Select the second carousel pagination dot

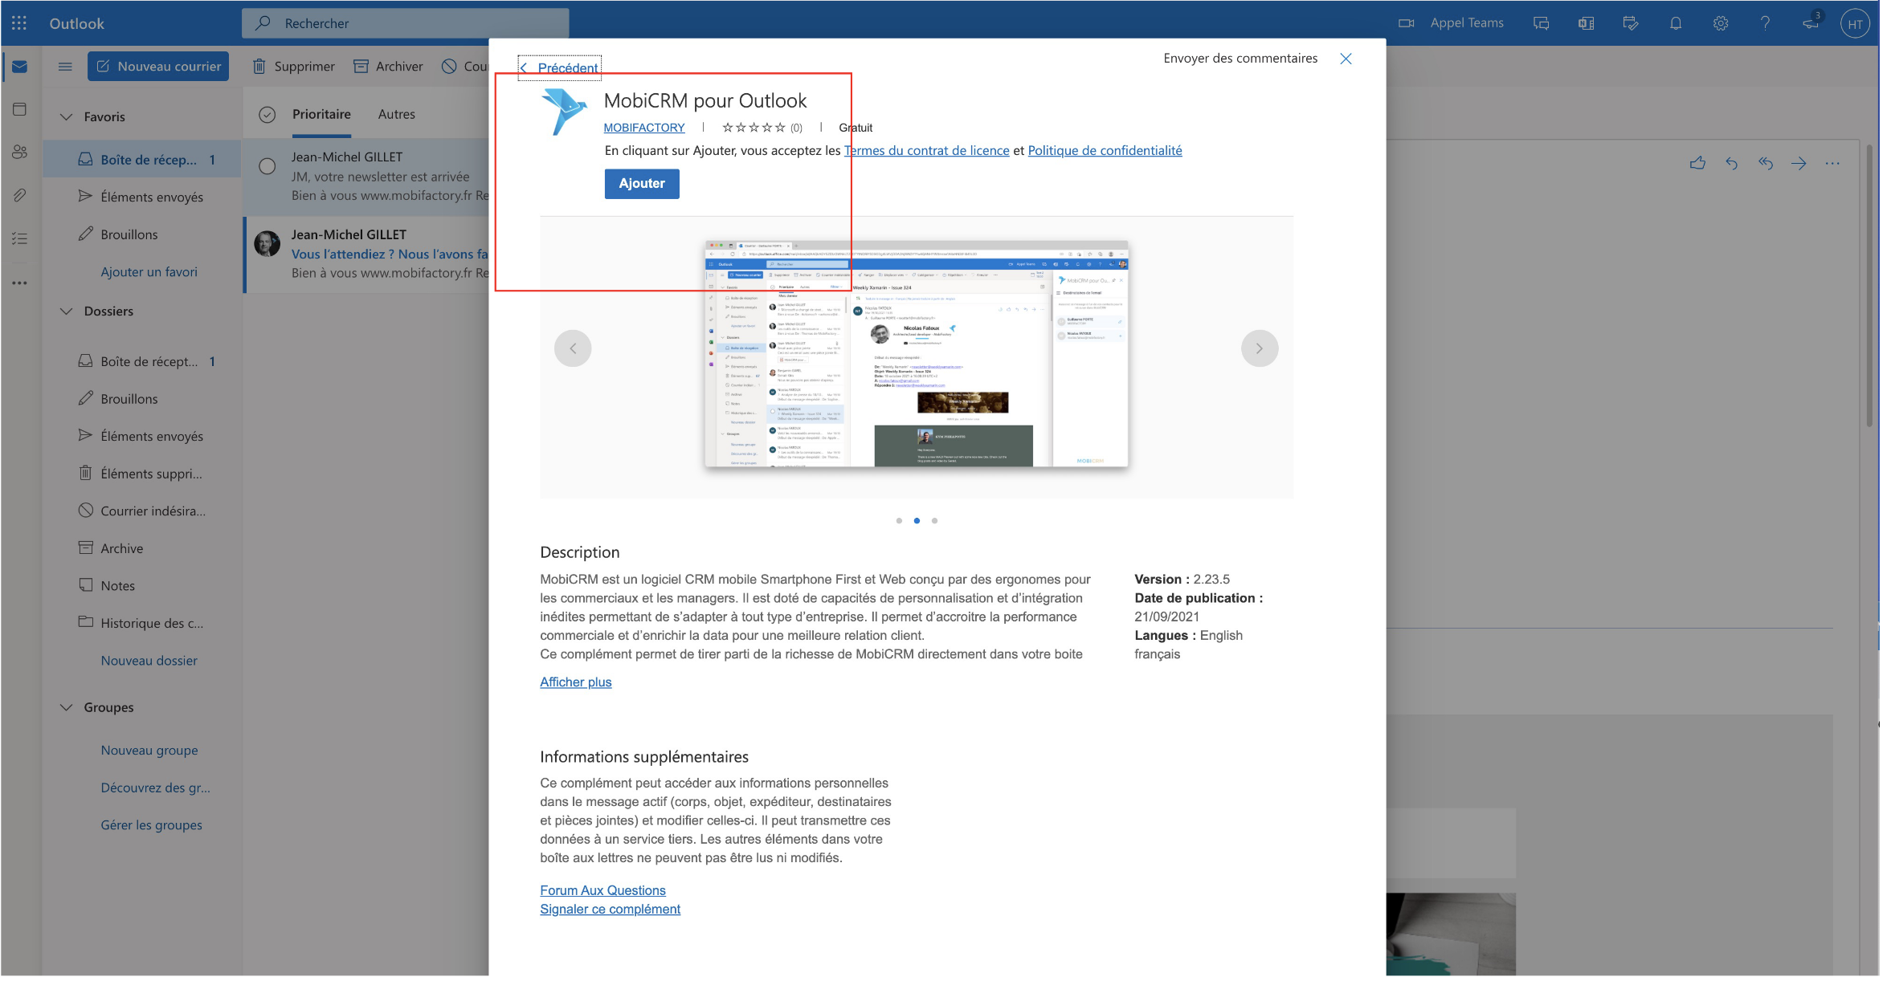point(917,521)
